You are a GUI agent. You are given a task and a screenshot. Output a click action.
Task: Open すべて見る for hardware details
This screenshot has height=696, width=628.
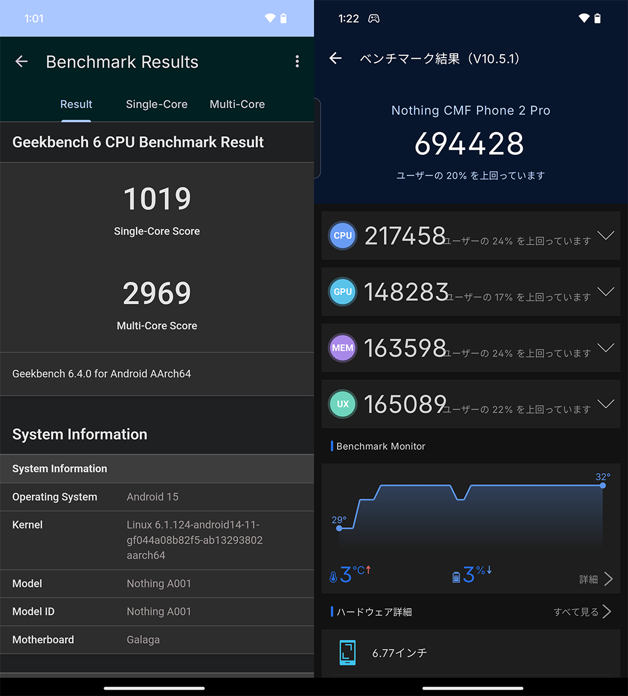[577, 612]
